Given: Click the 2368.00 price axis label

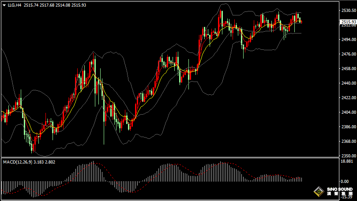Looking at the screenshot, I should coord(348,141).
